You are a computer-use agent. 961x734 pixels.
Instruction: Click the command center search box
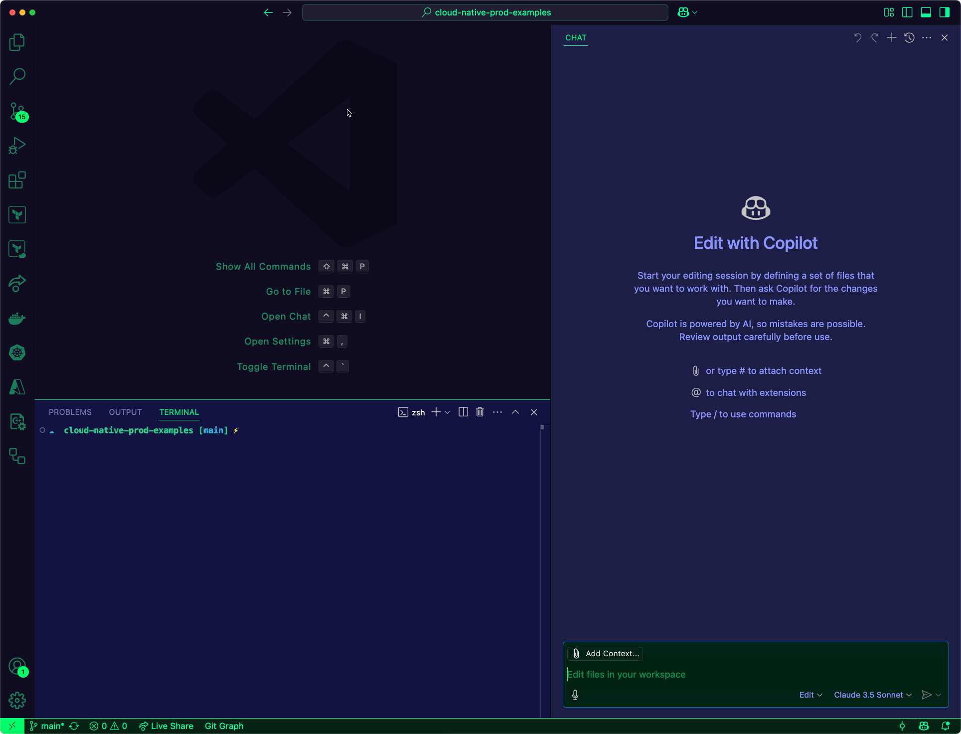tap(485, 12)
